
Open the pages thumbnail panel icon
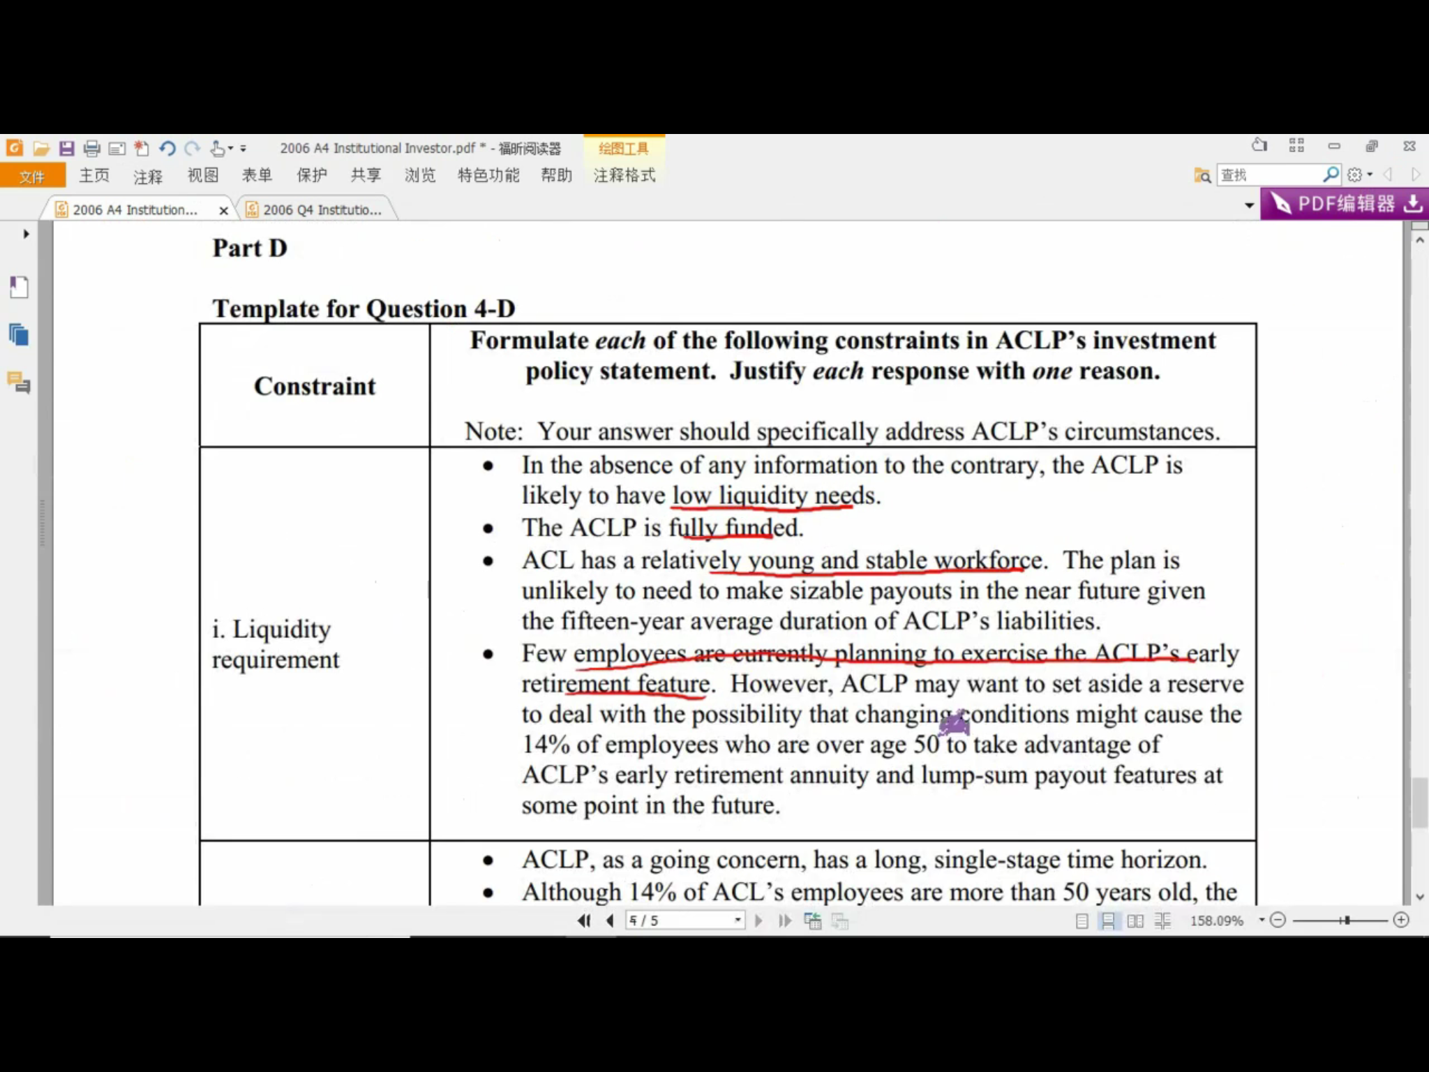coord(19,335)
